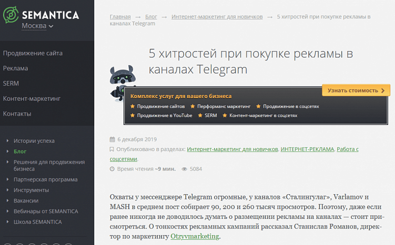Open Инструменты in the sidebar
This screenshot has width=395, height=245.
[31, 190]
